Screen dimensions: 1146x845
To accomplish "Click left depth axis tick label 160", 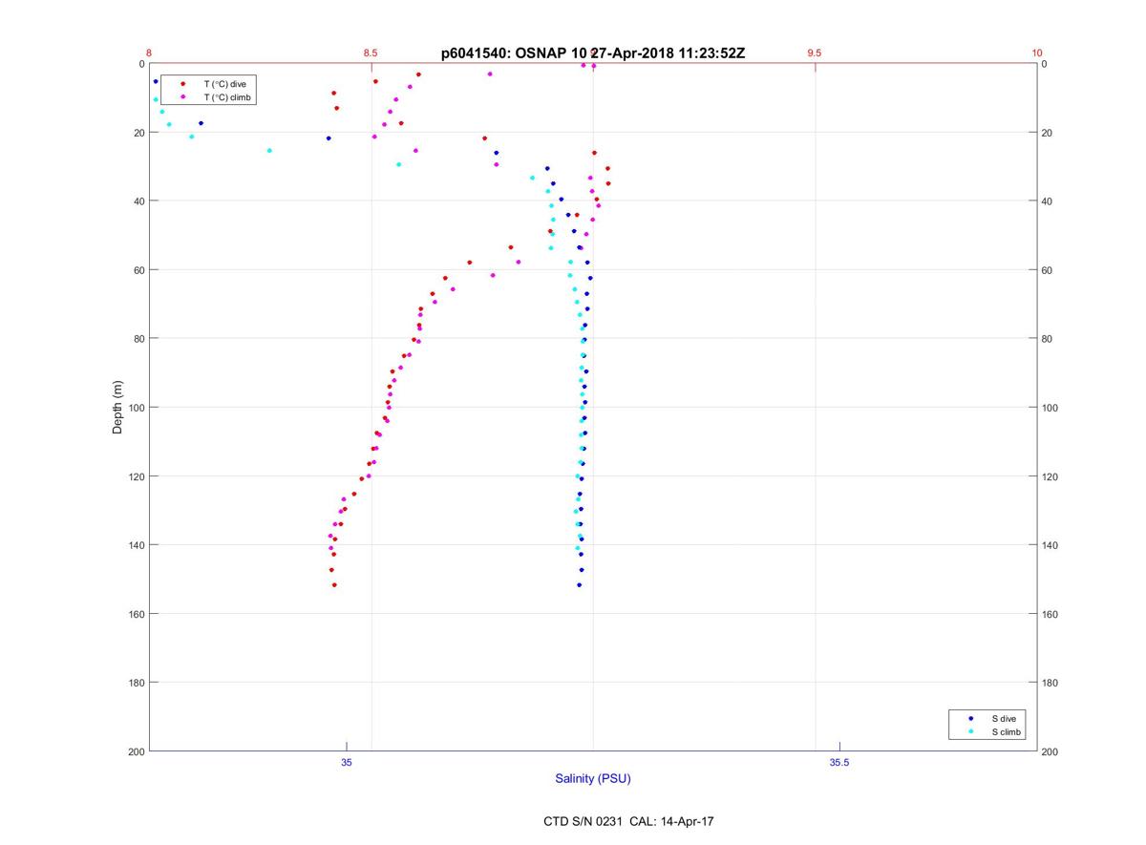I will (136, 614).
